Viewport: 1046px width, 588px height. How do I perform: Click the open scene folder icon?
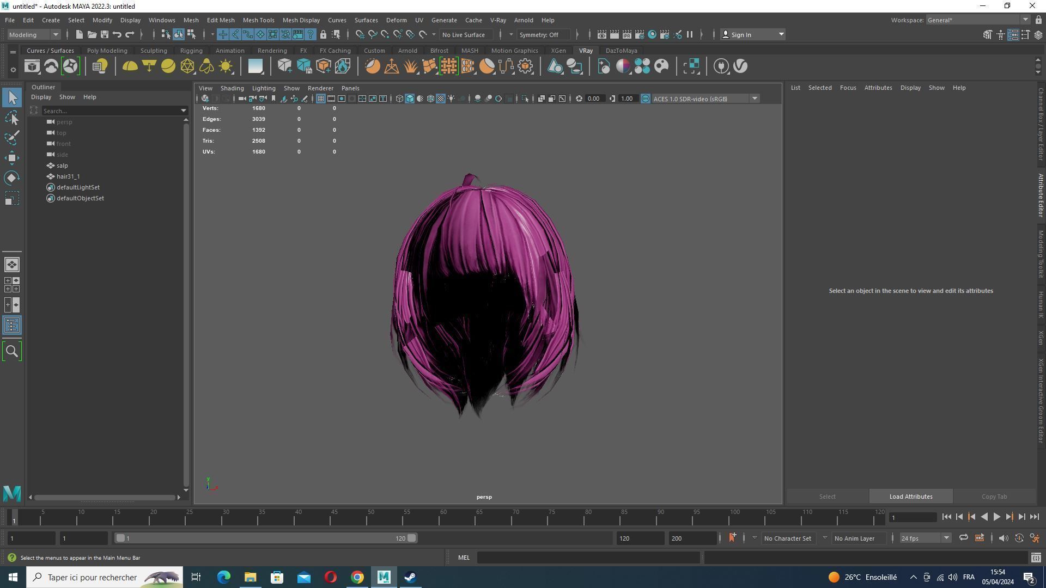92,35
